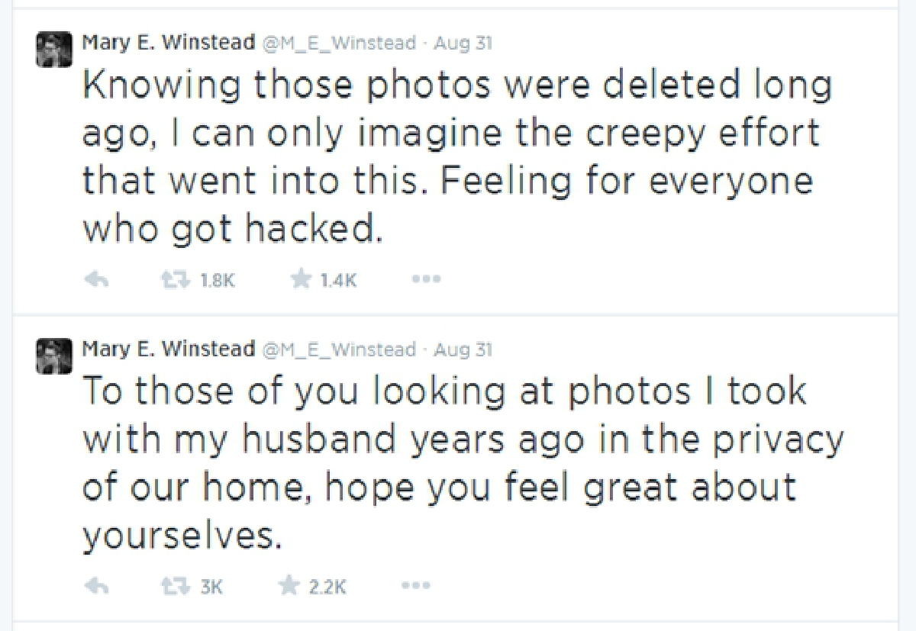Click the reply arrow on the second tweet
The height and width of the screenshot is (631, 916).
click(x=96, y=585)
